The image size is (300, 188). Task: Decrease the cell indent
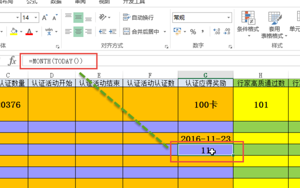tap(102, 31)
